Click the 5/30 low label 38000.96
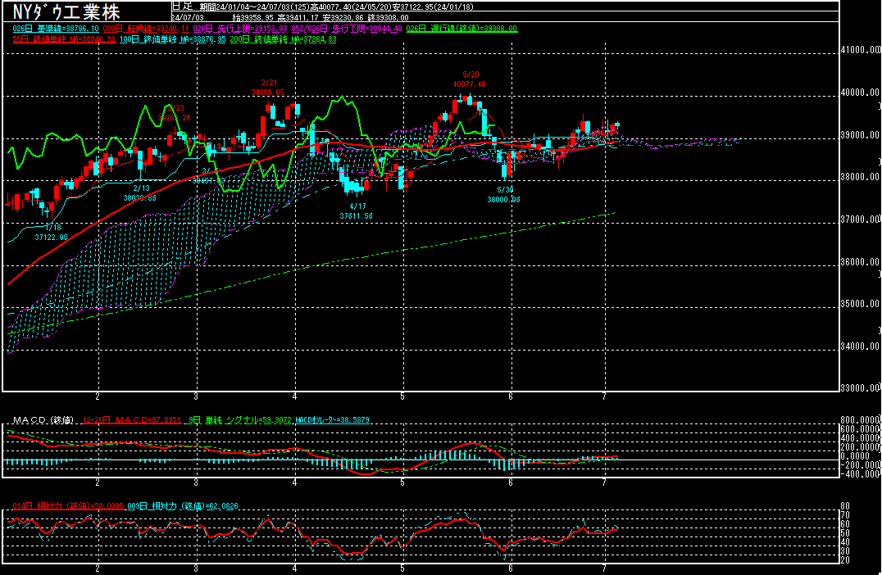The image size is (882, 575). pyautogui.click(x=503, y=200)
